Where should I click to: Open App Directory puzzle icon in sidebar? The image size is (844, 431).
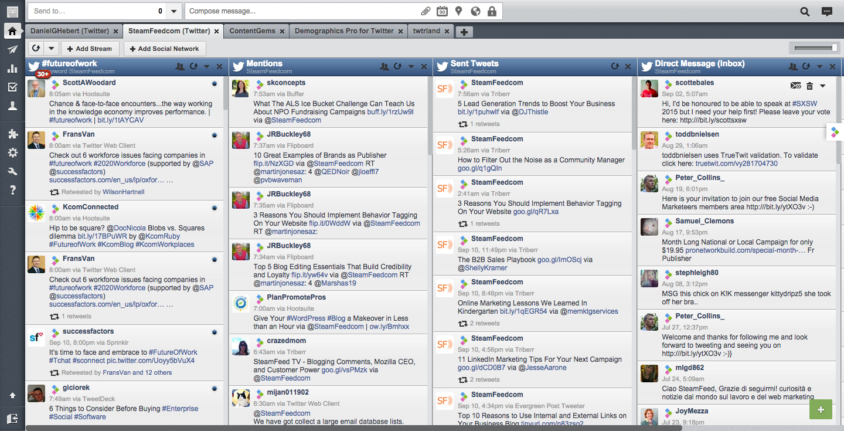(12, 134)
